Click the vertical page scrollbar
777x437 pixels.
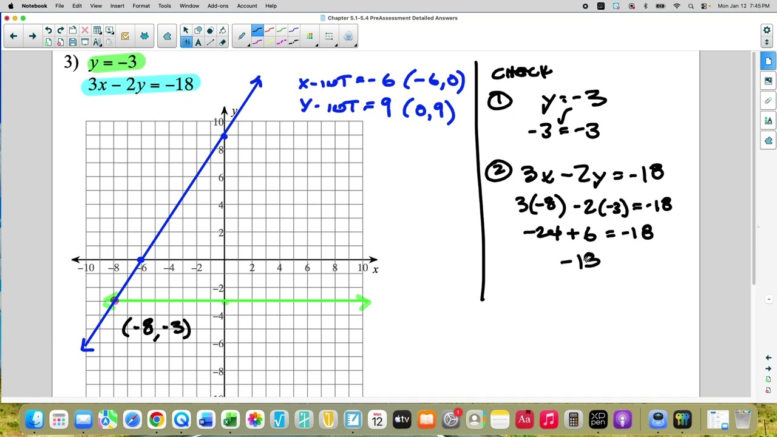(754, 169)
